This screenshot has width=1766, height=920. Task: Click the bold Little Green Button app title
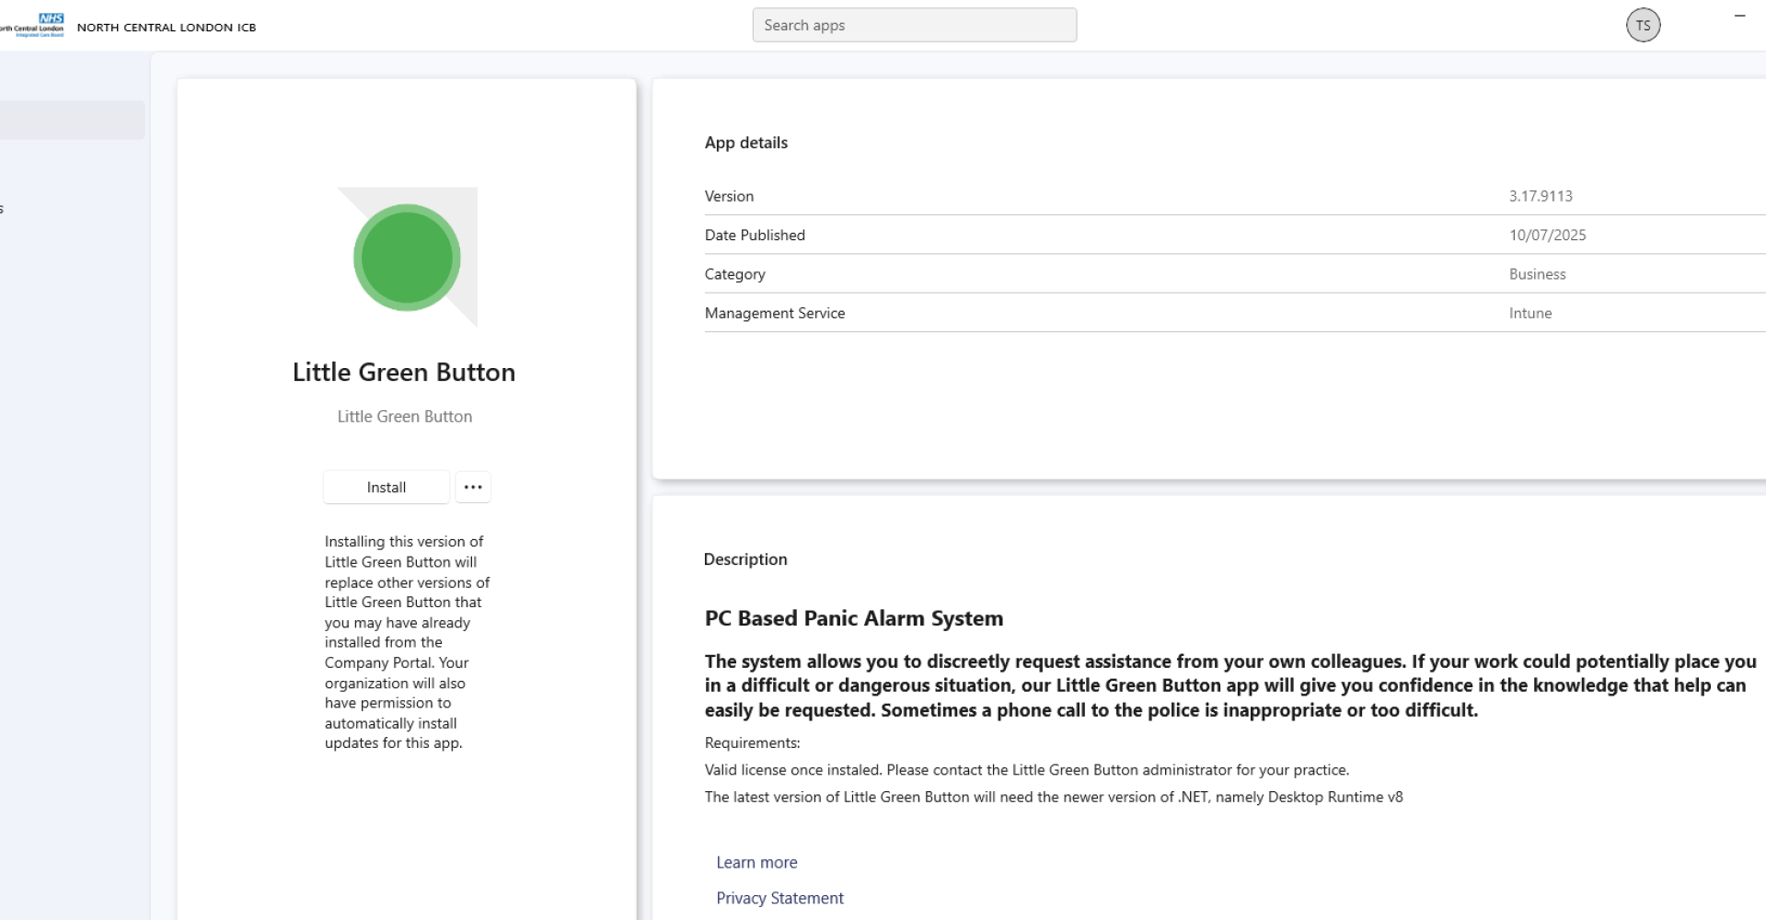(403, 373)
